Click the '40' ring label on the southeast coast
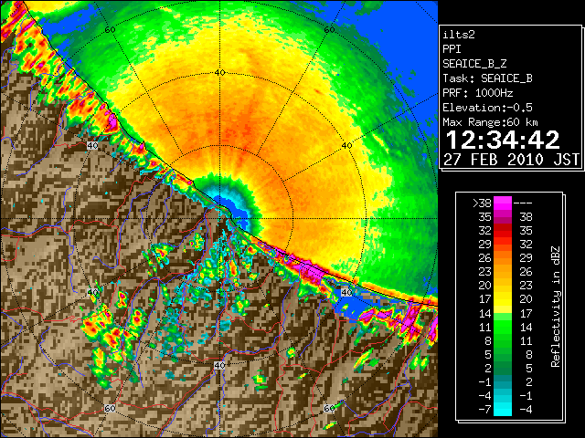Viewport: 585px width, 438px height. click(x=347, y=292)
